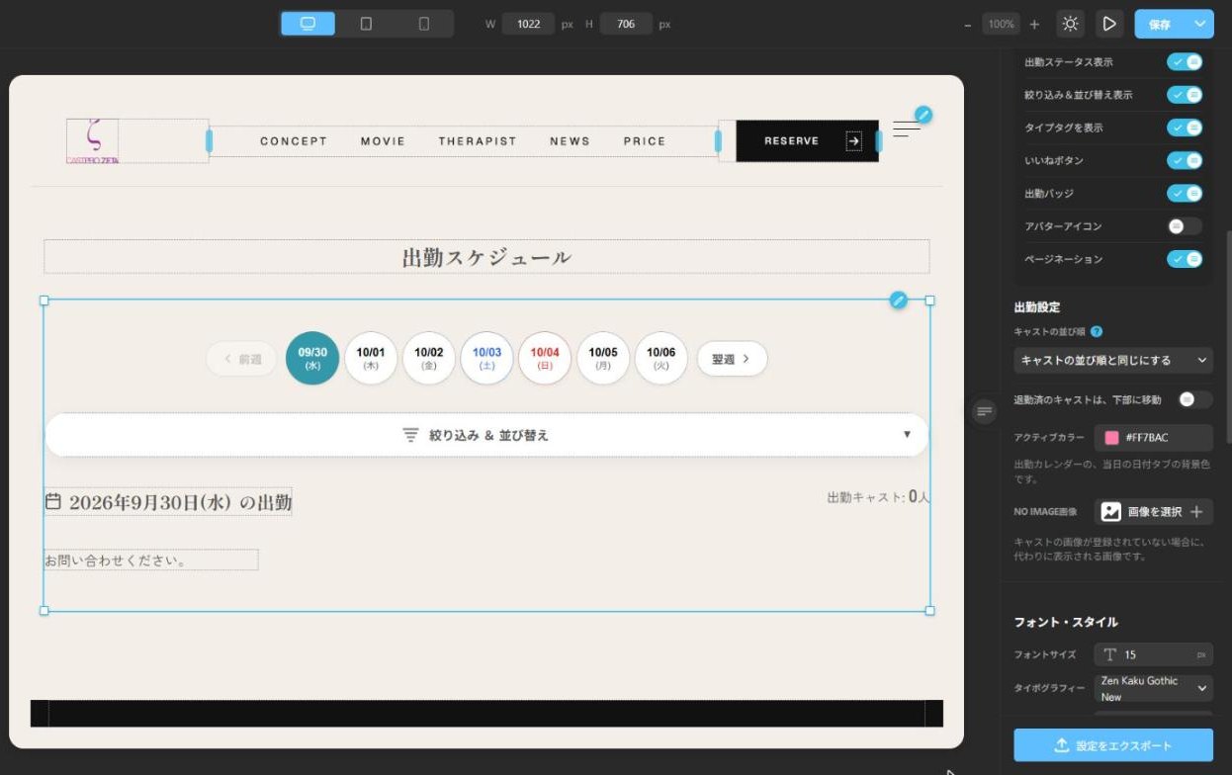The height and width of the screenshot is (775, 1232).
Task: Open dropdown arrow beside 保存
Action: click(1200, 24)
